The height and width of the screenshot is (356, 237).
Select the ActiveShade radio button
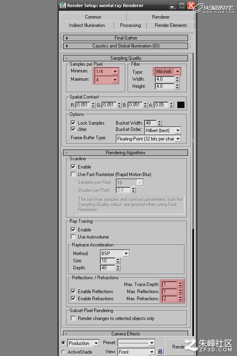[x=63, y=352]
